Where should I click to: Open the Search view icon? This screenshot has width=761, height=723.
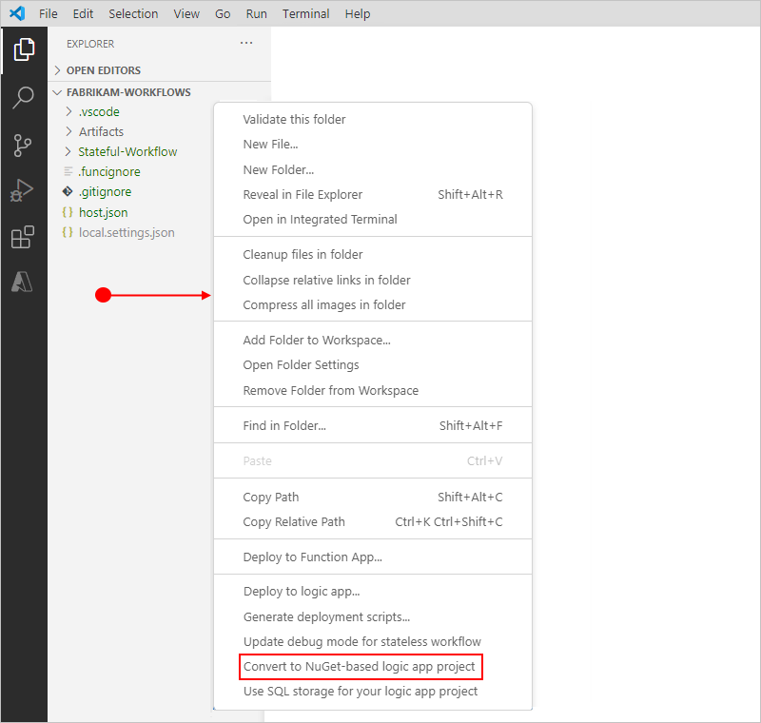[x=24, y=98]
